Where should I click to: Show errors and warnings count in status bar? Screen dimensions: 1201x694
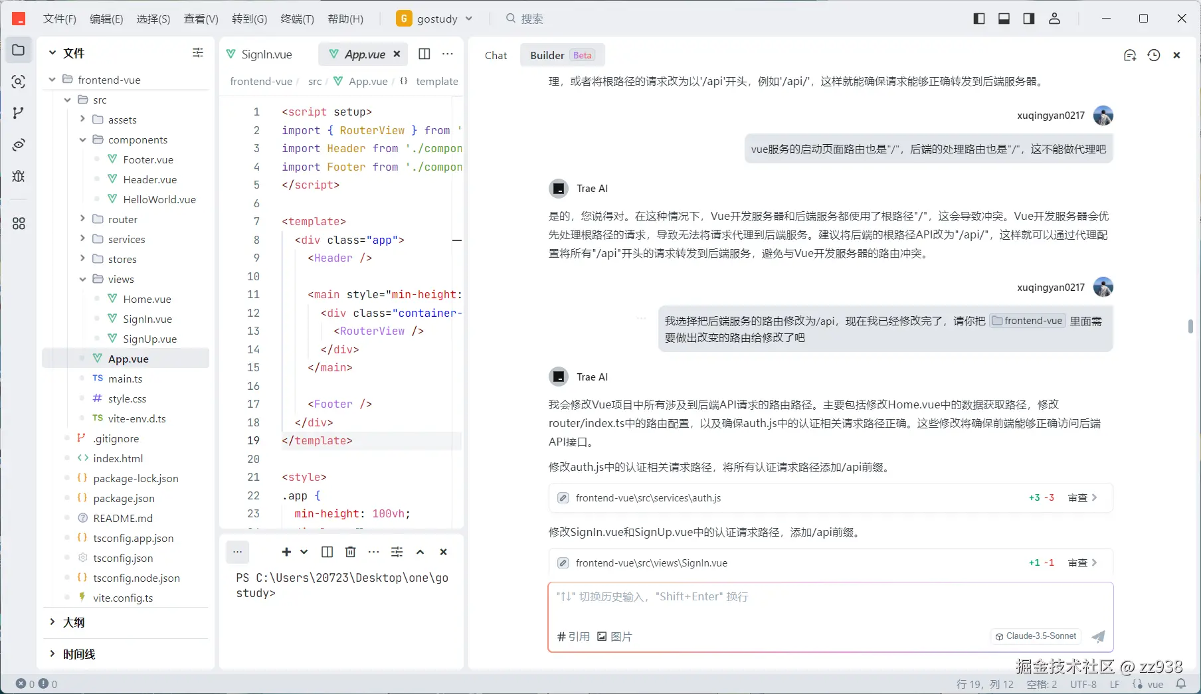(37, 684)
